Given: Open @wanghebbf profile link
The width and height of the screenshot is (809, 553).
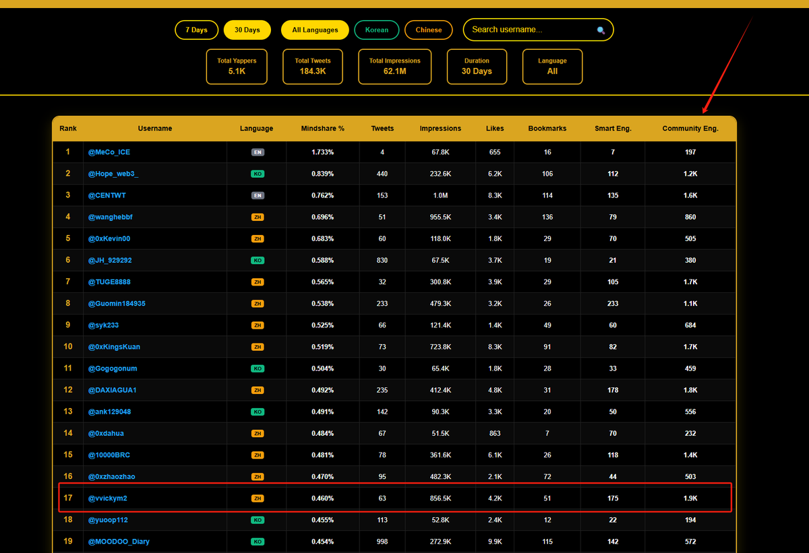Looking at the screenshot, I should (112, 217).
